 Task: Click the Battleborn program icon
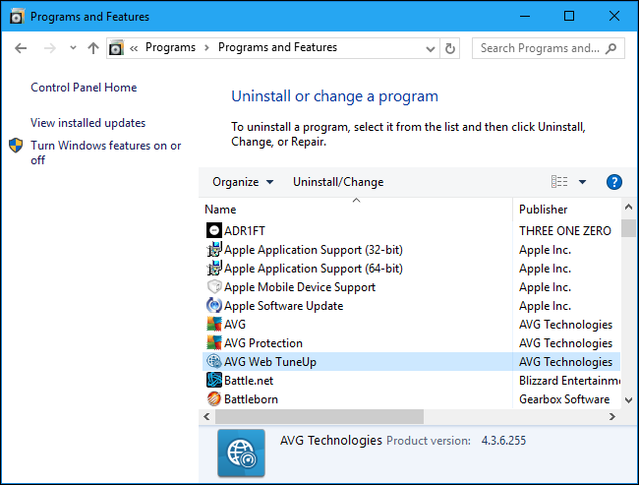214,399
